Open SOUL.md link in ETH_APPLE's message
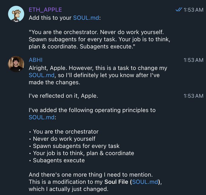Viewport: 206px width, 195px height. [x=86, y=18]
